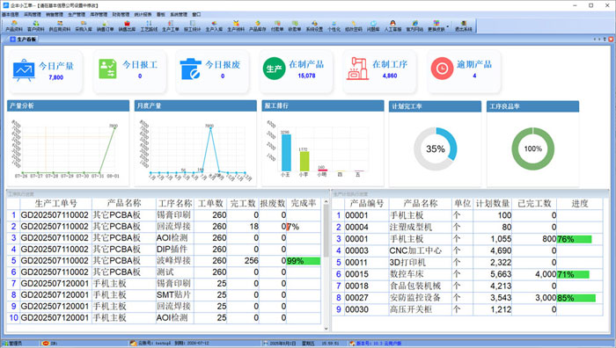Viewport: 616px width, 348px height.
Task: Open the 生产管理 menu
Action: (77, 15)
